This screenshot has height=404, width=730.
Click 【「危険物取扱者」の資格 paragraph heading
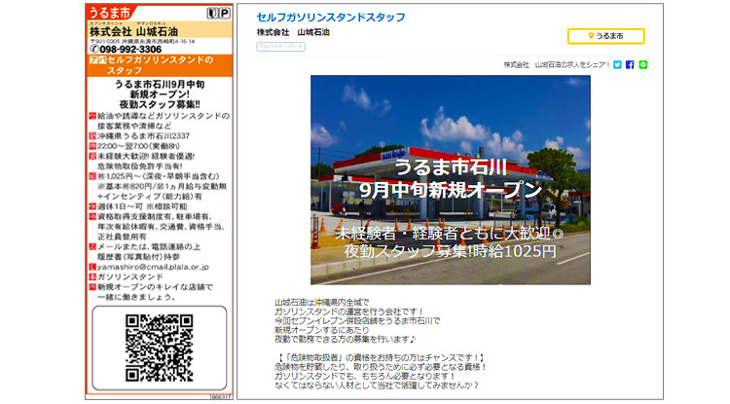tap(380, 357)
